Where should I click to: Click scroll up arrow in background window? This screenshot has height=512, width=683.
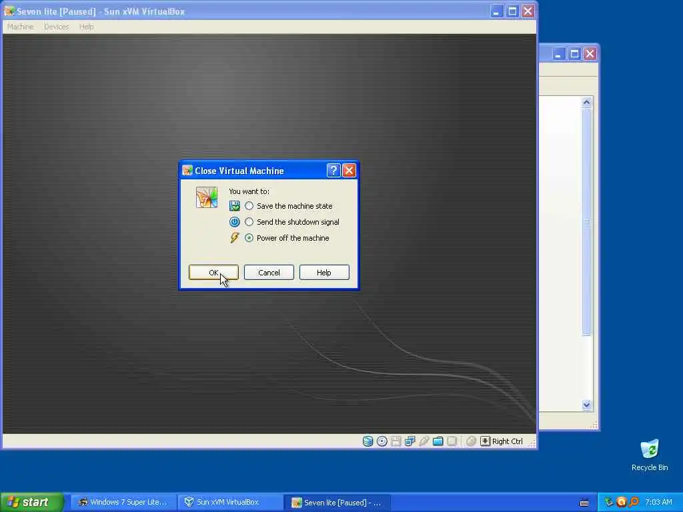(x=586, y=102)
